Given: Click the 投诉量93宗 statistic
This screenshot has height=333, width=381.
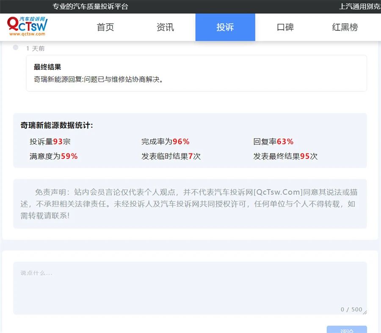Looking at the screenshot, I should [50, 142].
